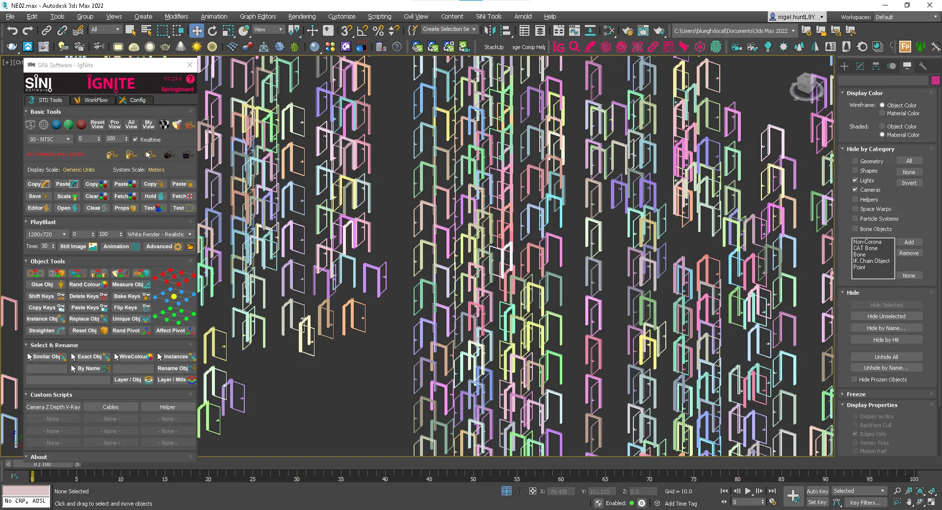This screenshot has height=510, width=942.
Task: Open the 1280x720 resolution dropdown
Action: (x=47, y=234)
